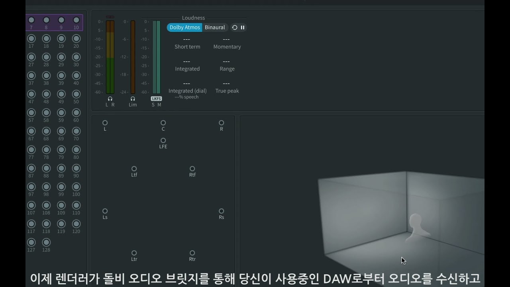Viewport: 510px width, 287px height.
Task: Select input channel 50 indicator
Action: click(x=76, y=94)
